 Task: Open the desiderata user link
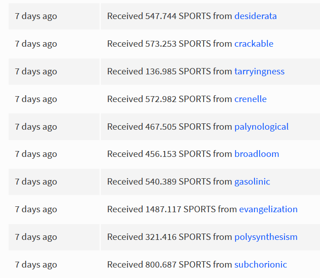coord(255,16)
